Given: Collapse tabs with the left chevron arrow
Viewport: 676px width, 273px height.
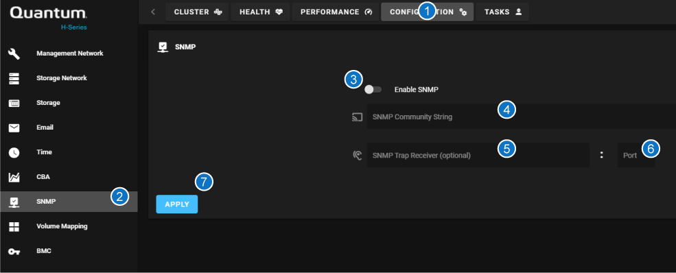Looking at the screenshot, I should [153, 12].
